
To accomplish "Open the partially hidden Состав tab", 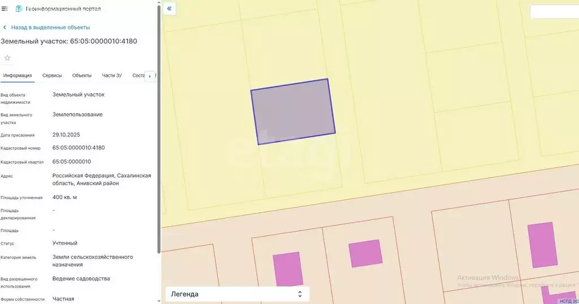I will [139, 75].
